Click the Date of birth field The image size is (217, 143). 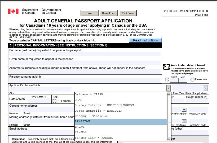pos(39,101)
